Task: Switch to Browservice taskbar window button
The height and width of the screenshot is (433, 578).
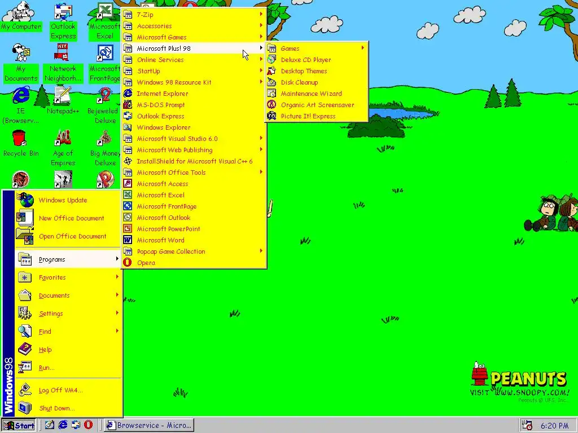Action: click(x=148, y=425)
